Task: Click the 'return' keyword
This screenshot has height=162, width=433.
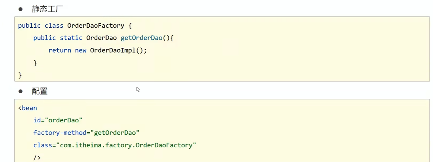Action: (60, 50)
